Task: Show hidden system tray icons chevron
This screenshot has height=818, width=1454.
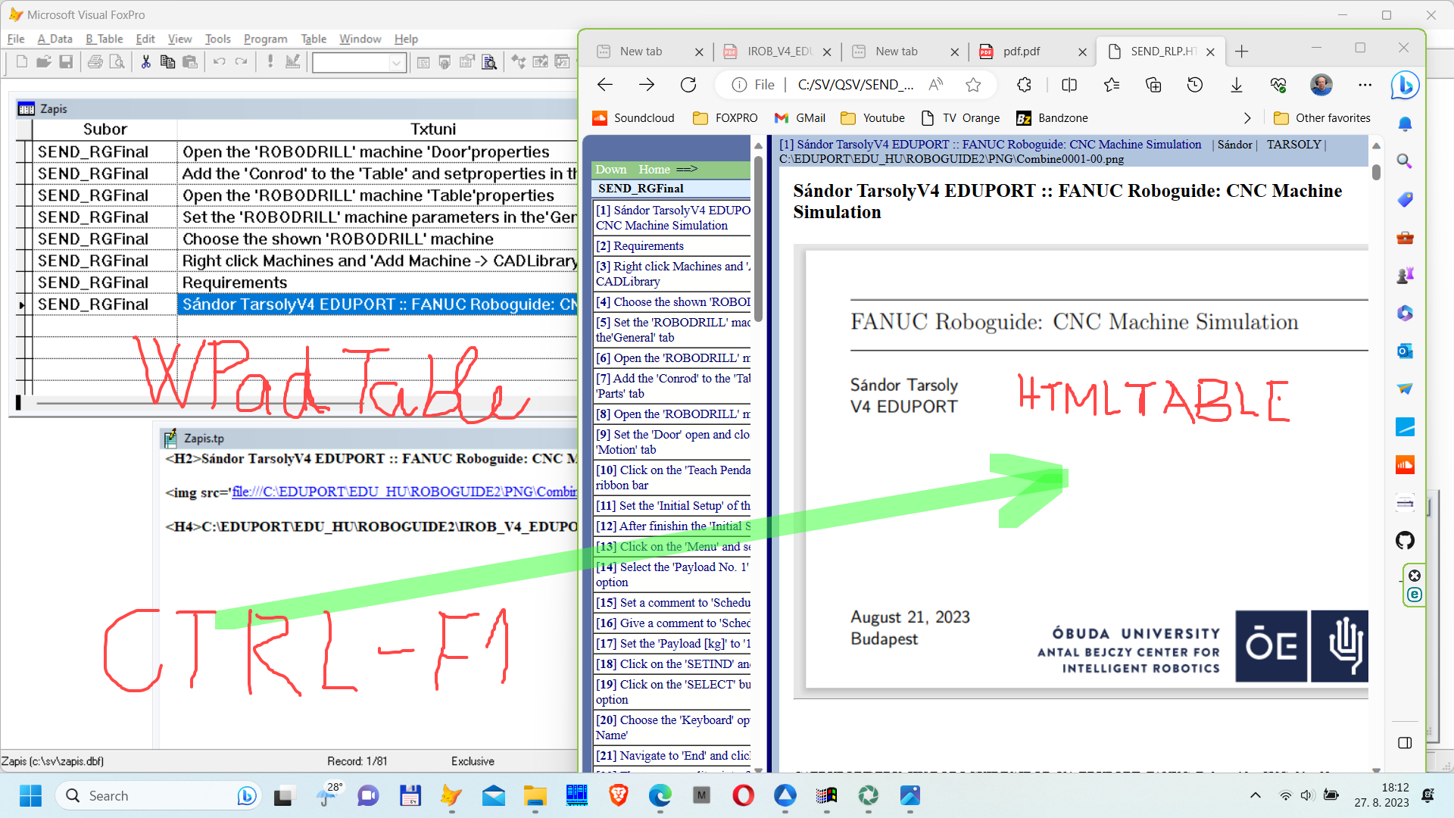Action: (1255, 795)
